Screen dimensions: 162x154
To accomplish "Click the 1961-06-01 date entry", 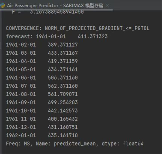I will tap(21, 78).
